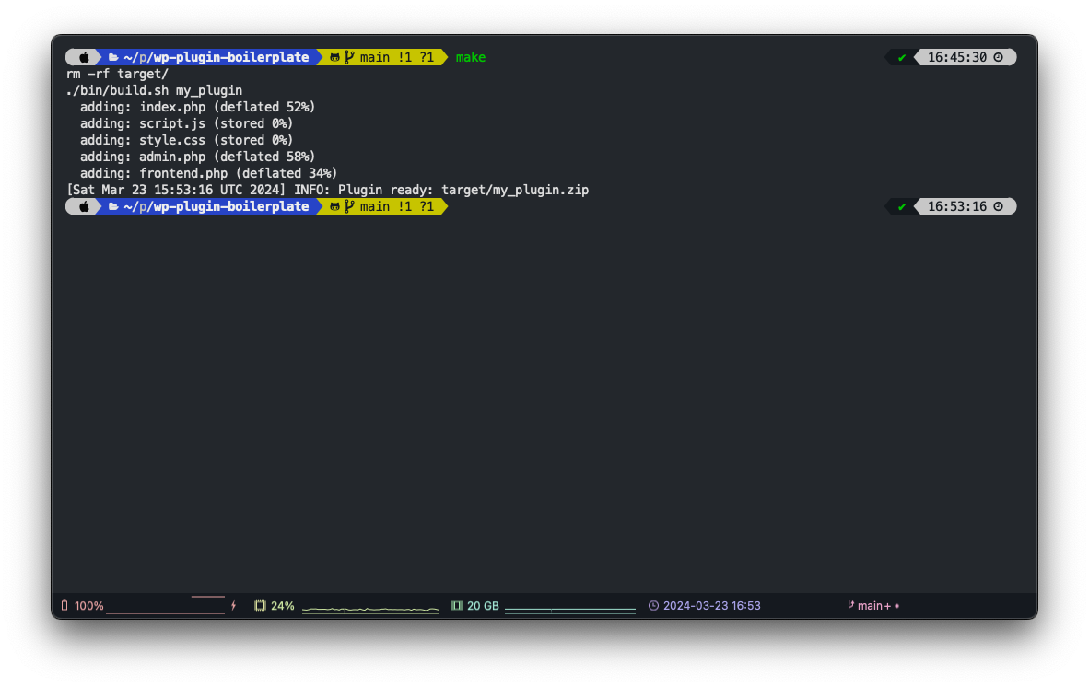Screen dimensions: 1089x687
Task: Click the CPU usage sparkline graph
Action: [x=371, y=610]
